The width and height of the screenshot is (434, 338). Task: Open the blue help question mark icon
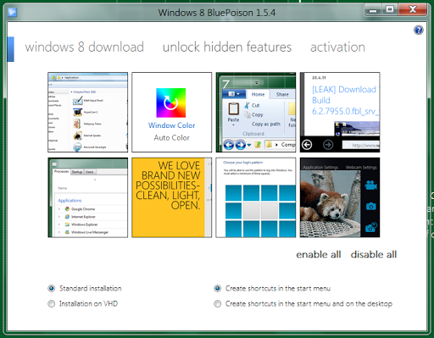coord(419,30)
